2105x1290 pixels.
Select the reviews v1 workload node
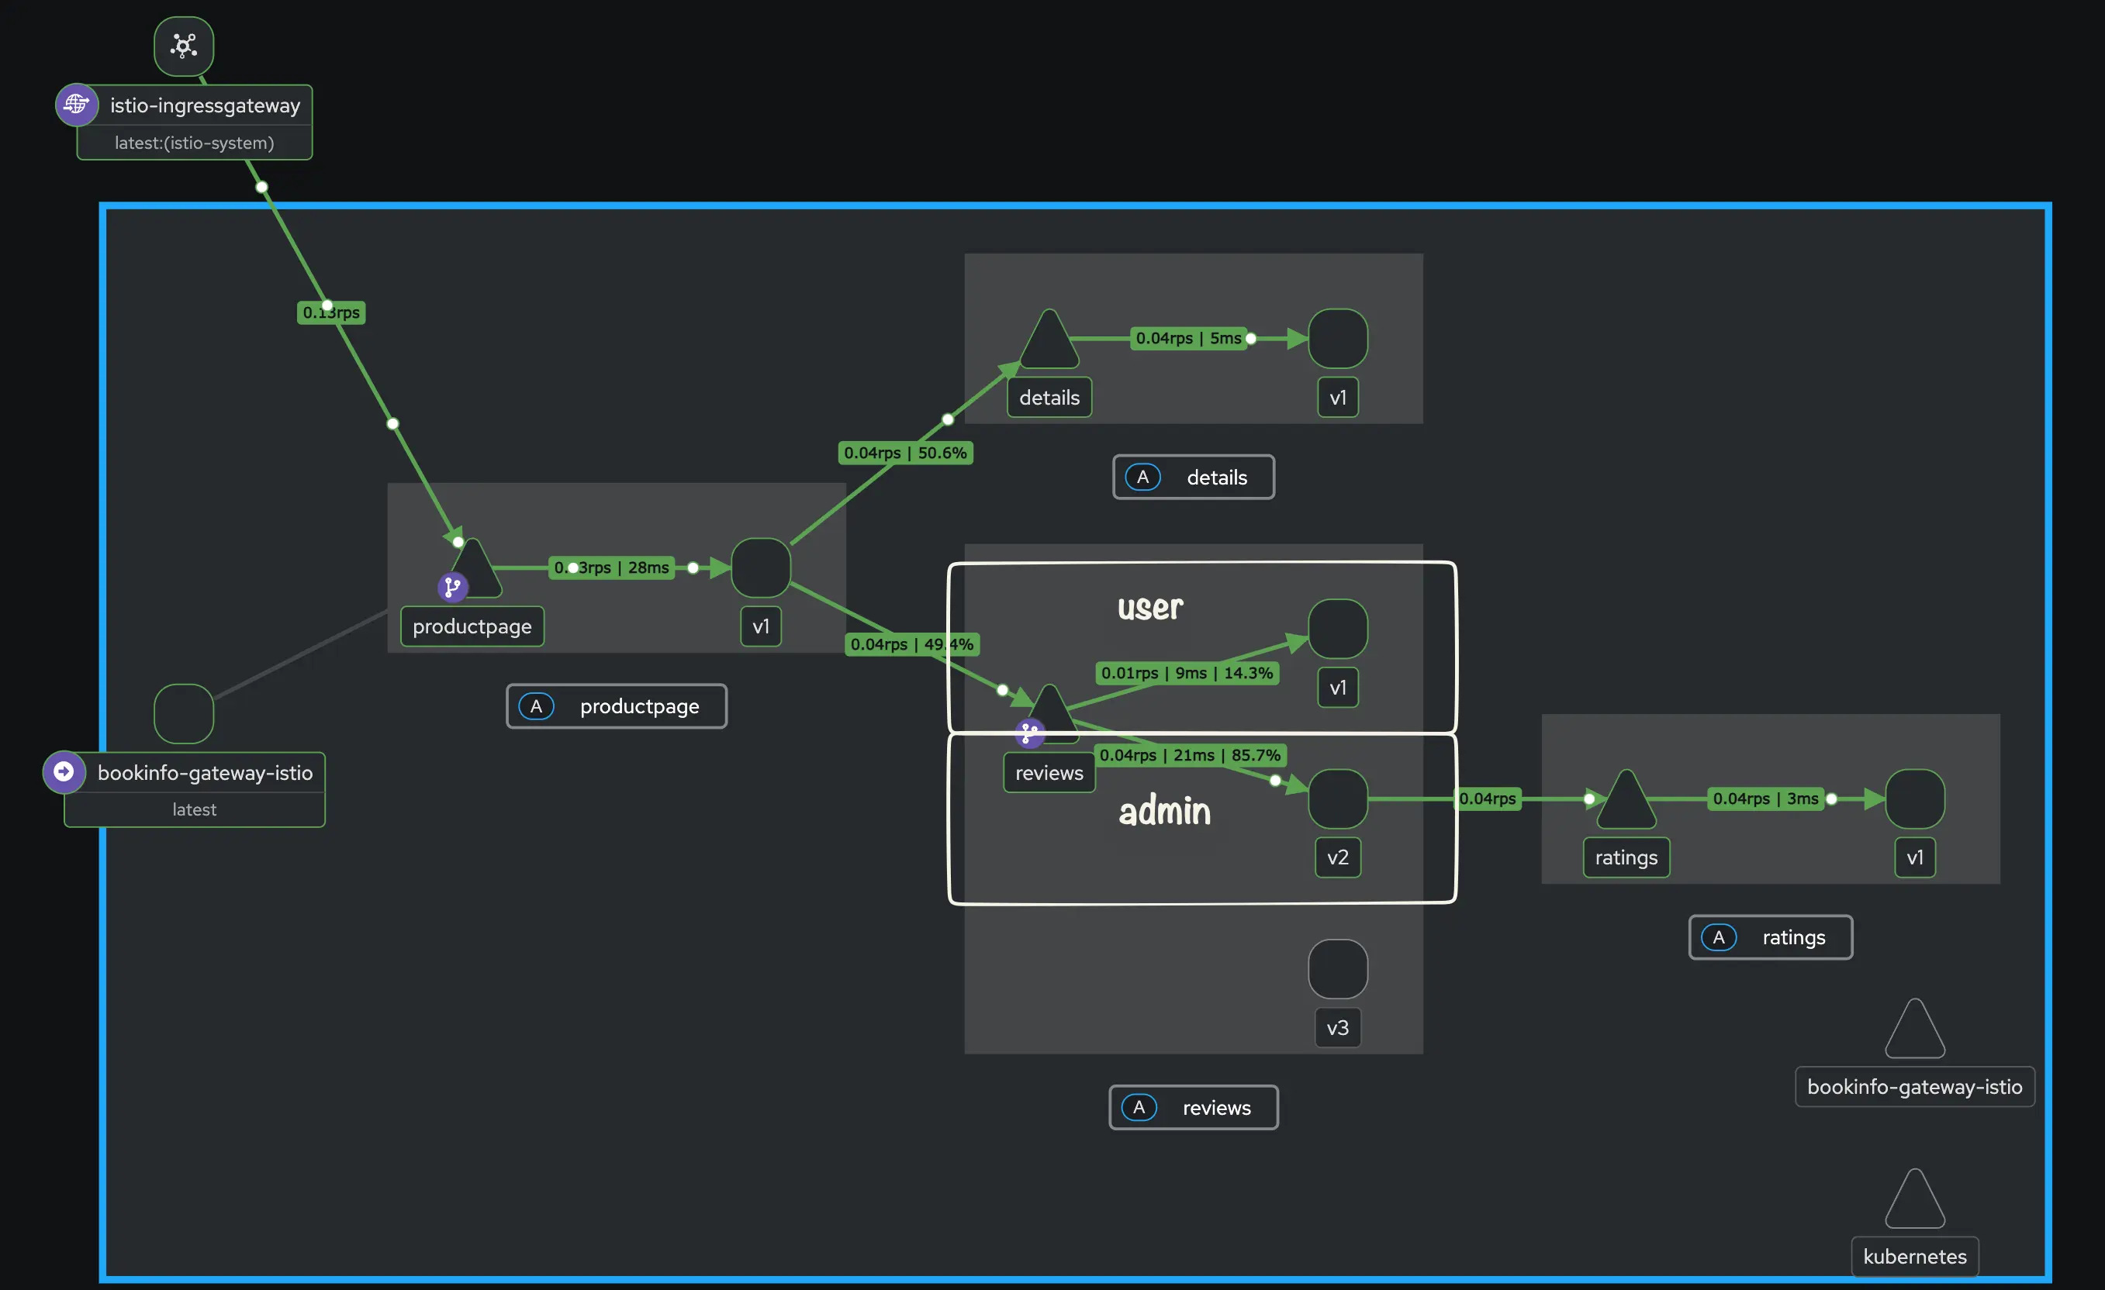coord(1337,629)
